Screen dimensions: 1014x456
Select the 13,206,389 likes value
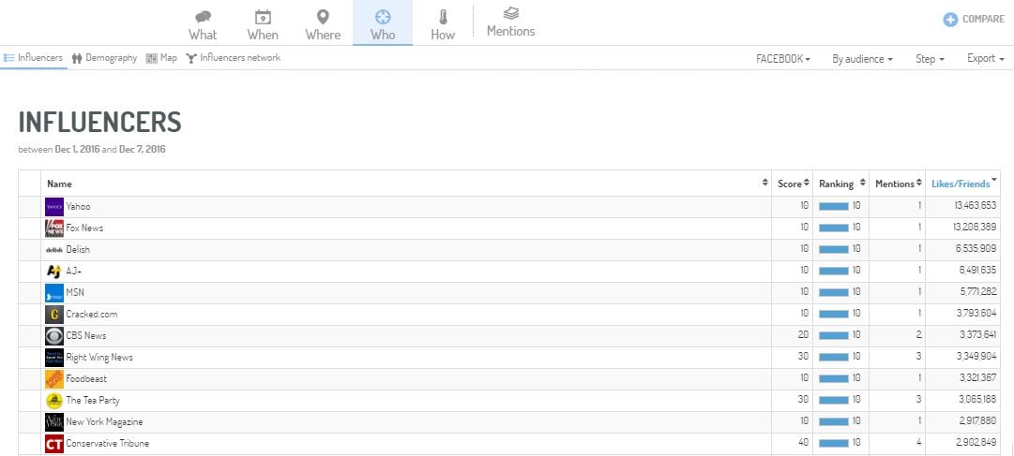976,228
